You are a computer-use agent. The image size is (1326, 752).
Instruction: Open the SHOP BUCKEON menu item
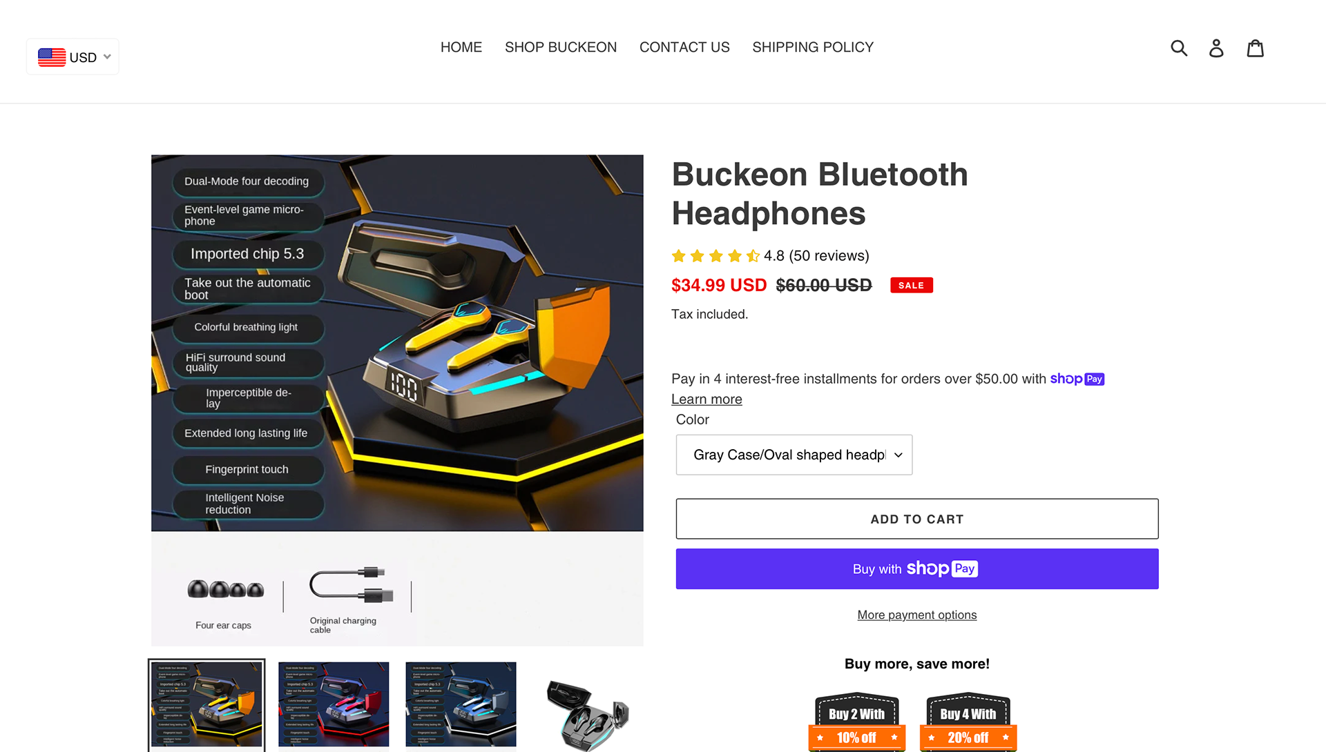coord(561,47)
